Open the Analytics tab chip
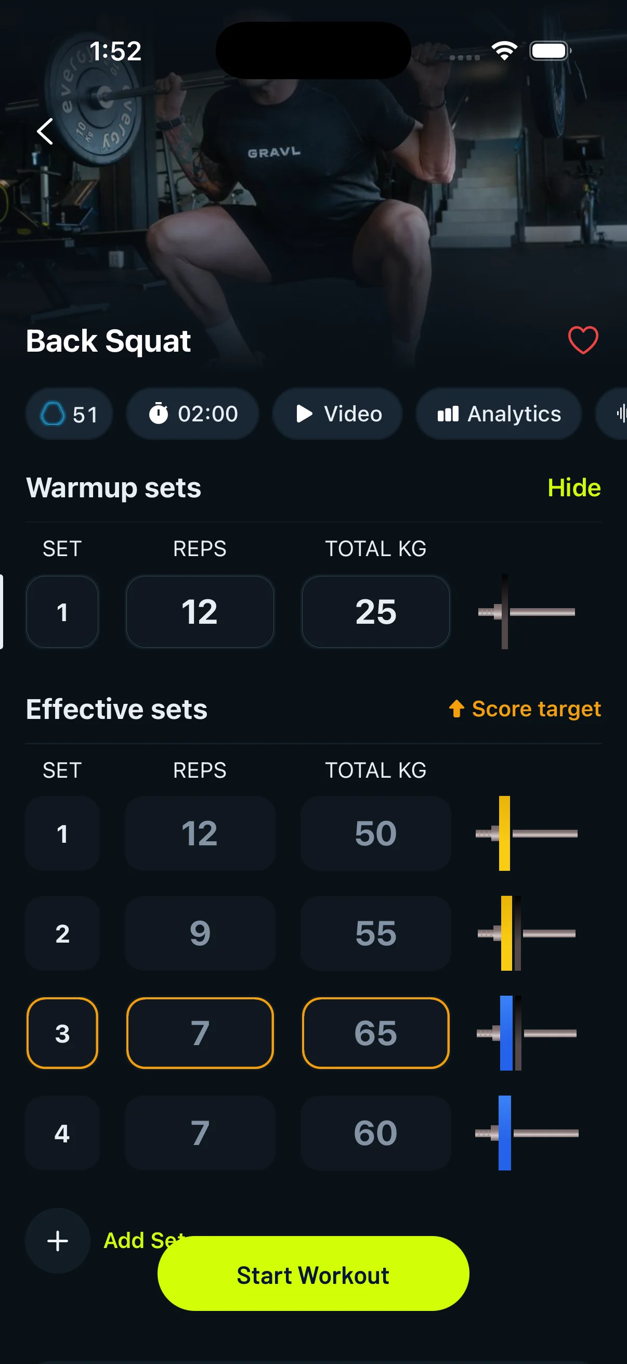This screenshot has height=1364, width=627. [499, 414]
